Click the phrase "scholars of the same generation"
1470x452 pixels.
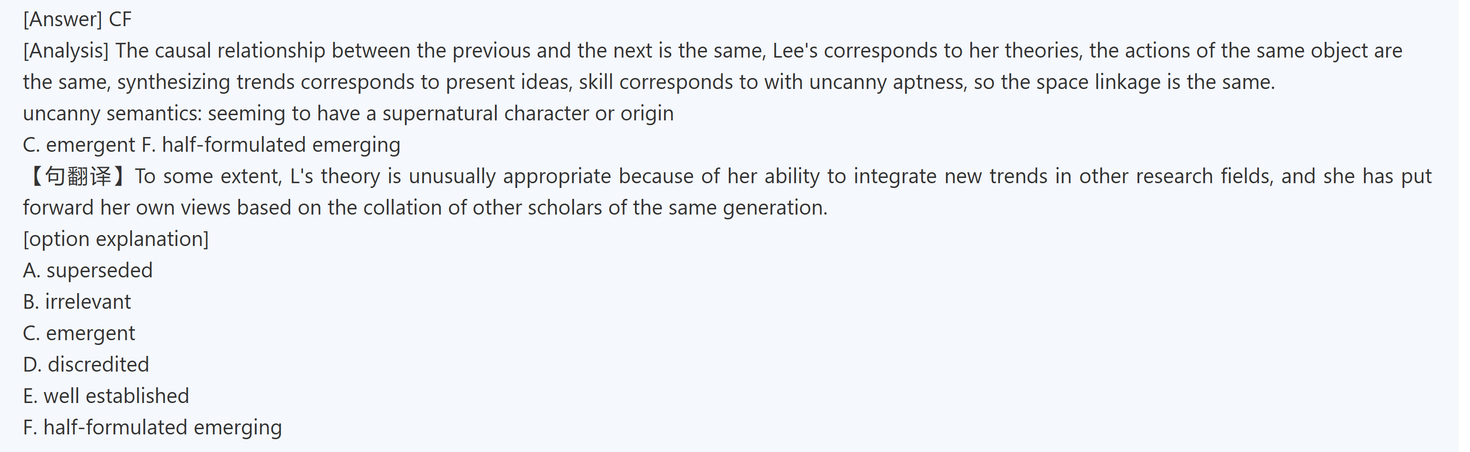677,207
